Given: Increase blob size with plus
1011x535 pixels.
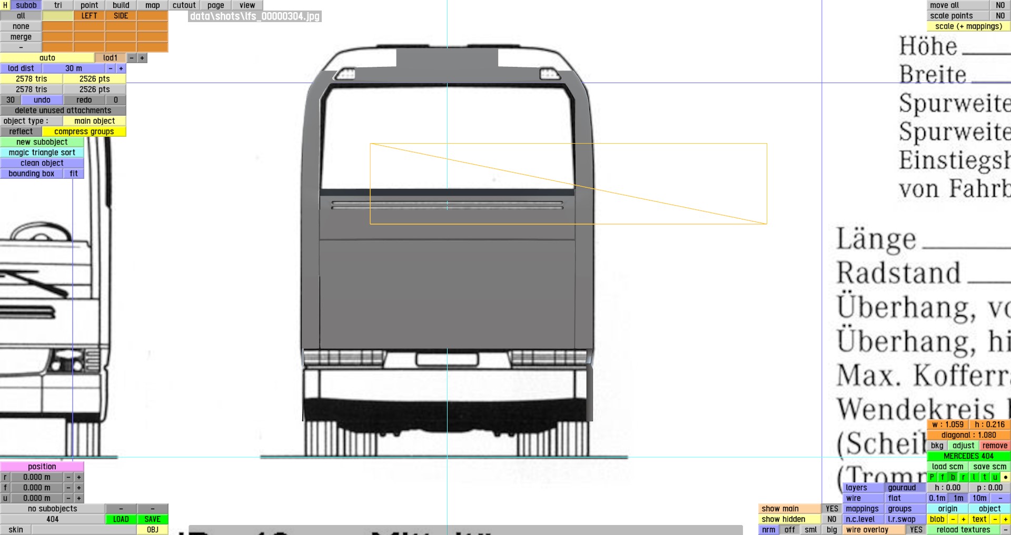Looking at the screenshot, I should tap(964, 519).
